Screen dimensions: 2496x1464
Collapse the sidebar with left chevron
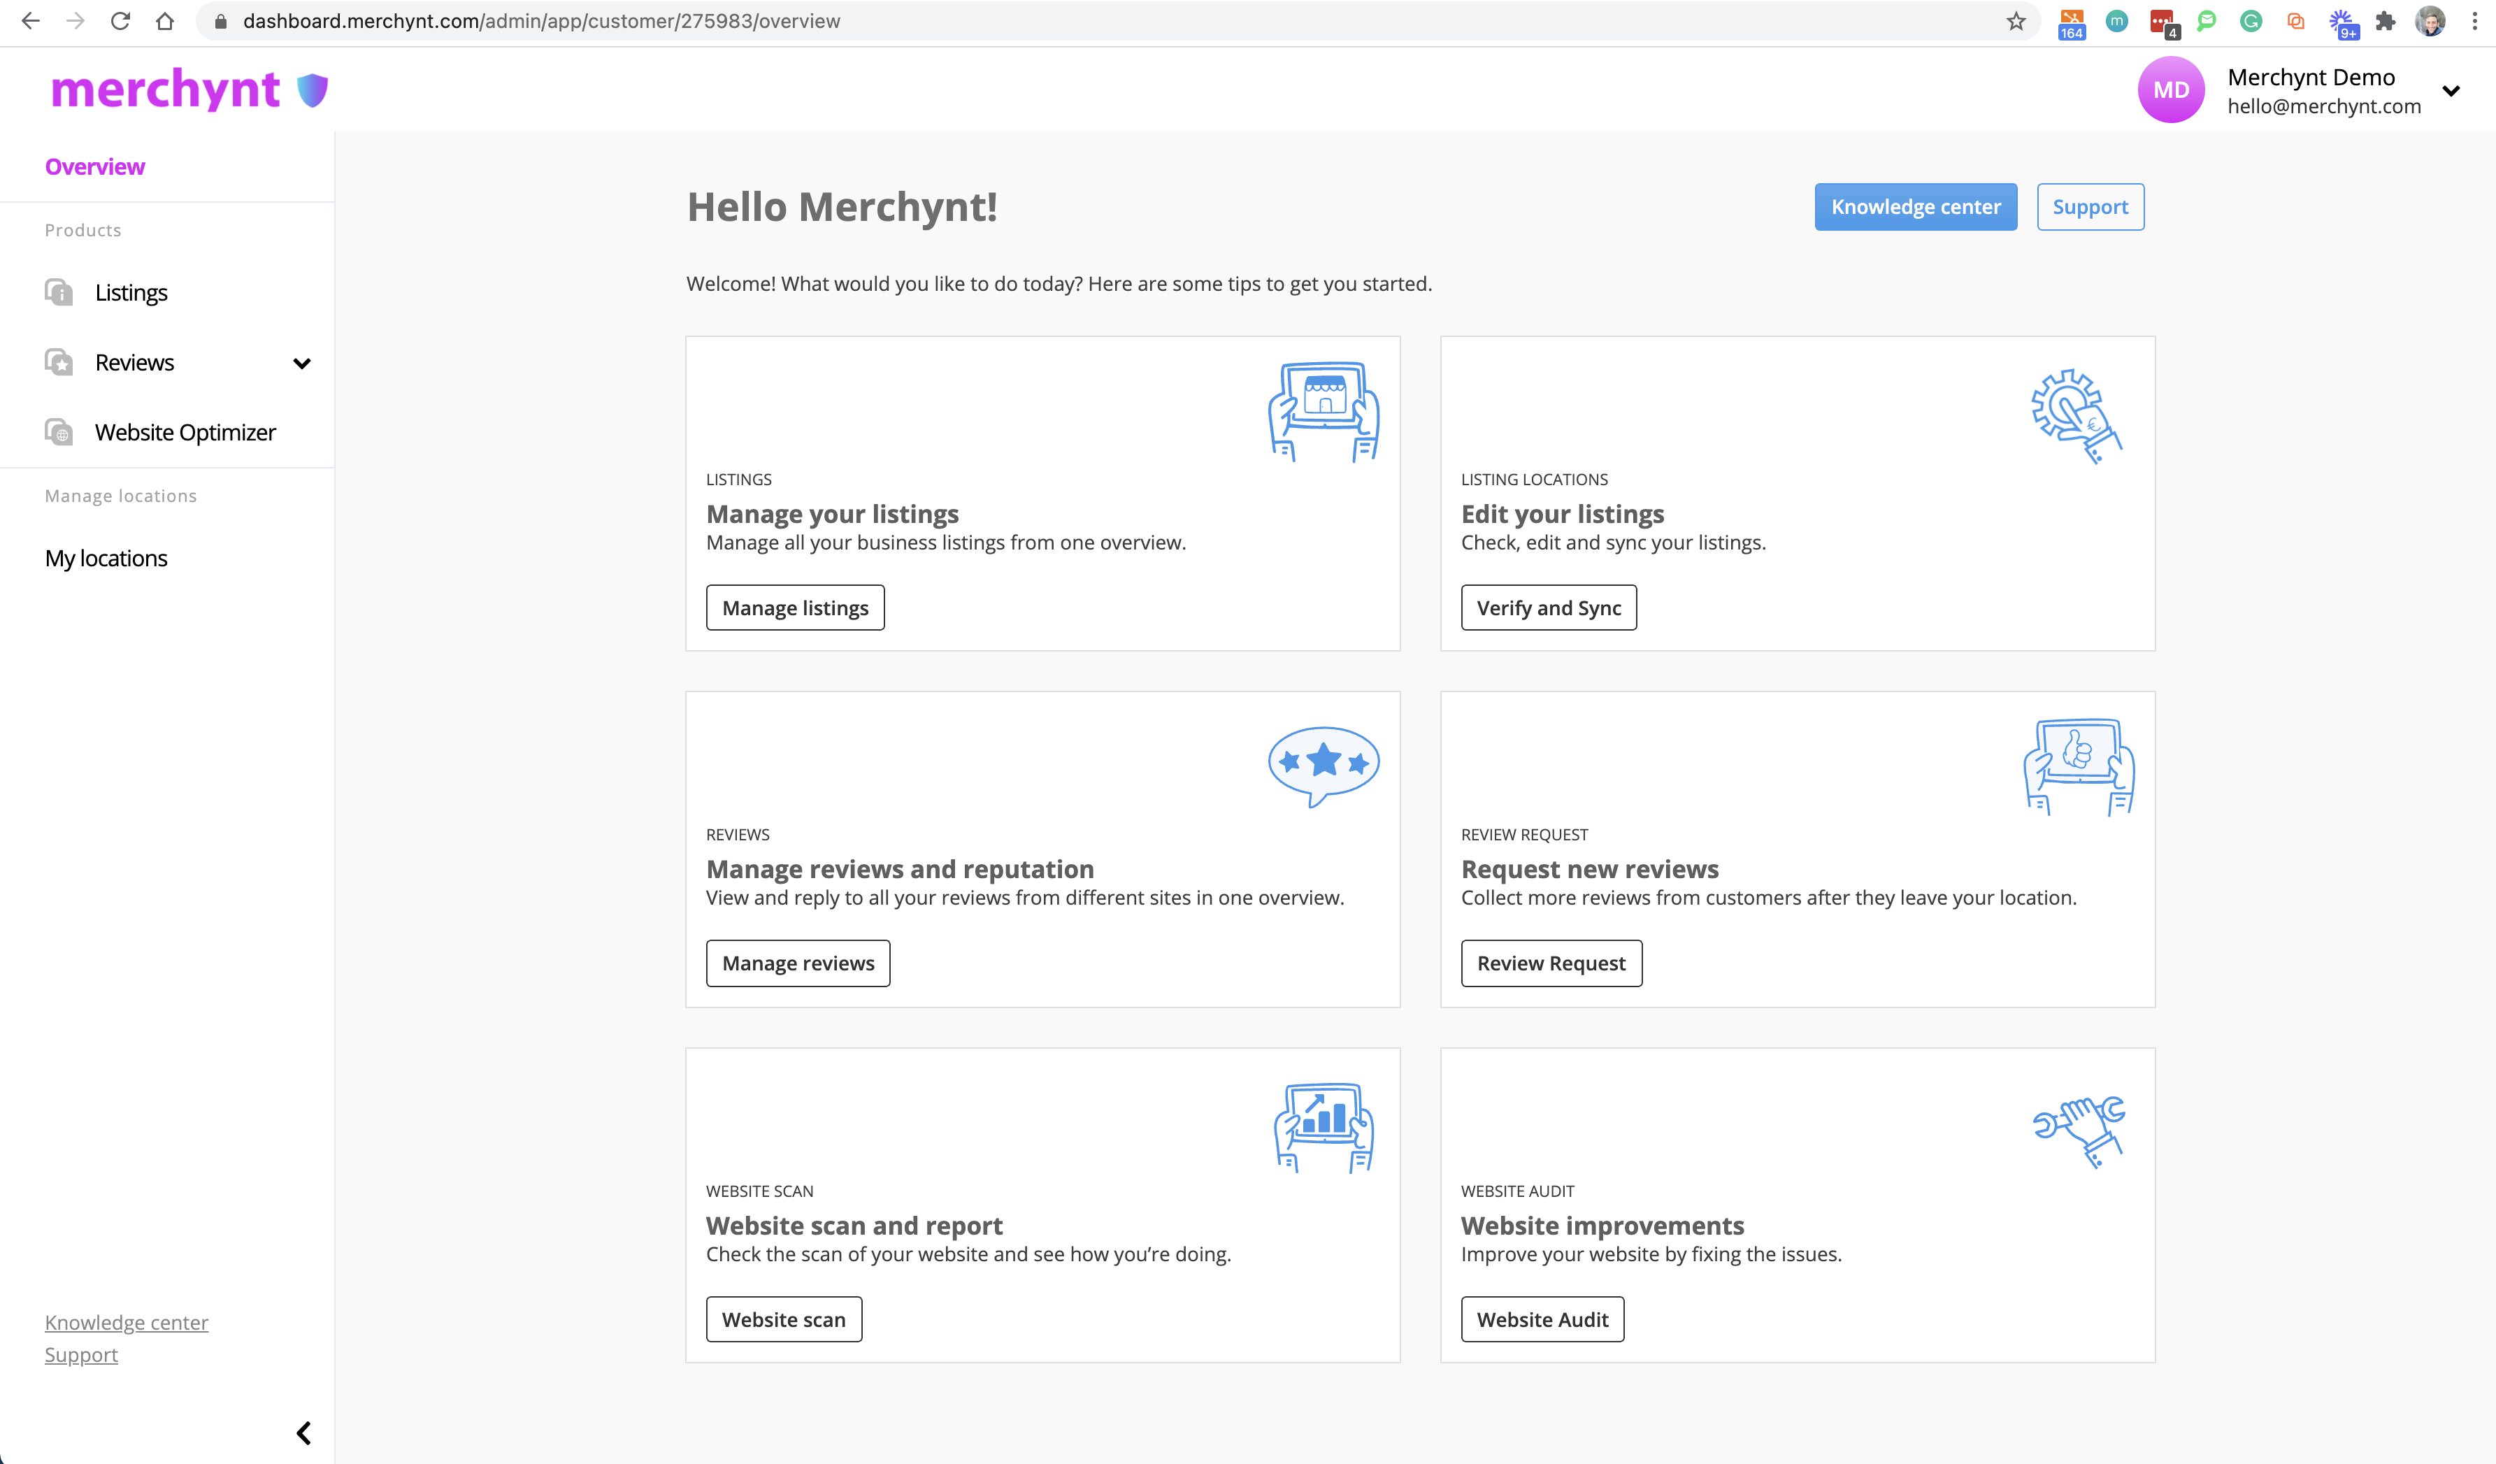(304, 1433)
